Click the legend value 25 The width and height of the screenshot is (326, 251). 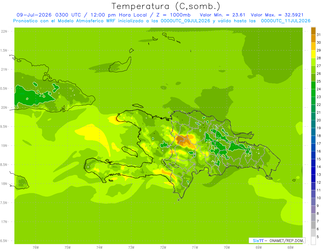pyautogui.click(x=319, y=81)
